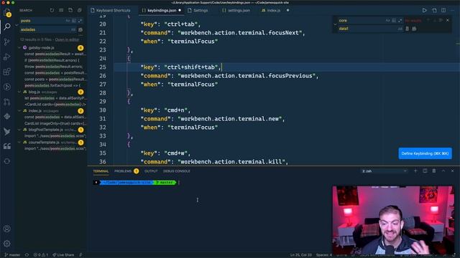Viewport: 460px width, 258px height.
Task: Open the Debug Console panel tab
Action: 176,171
